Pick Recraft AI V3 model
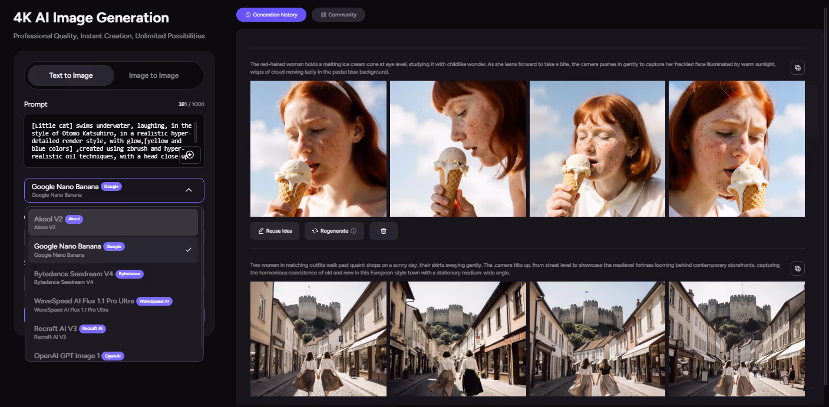This screenshot has width=829, height=407. tap(113, 332)
